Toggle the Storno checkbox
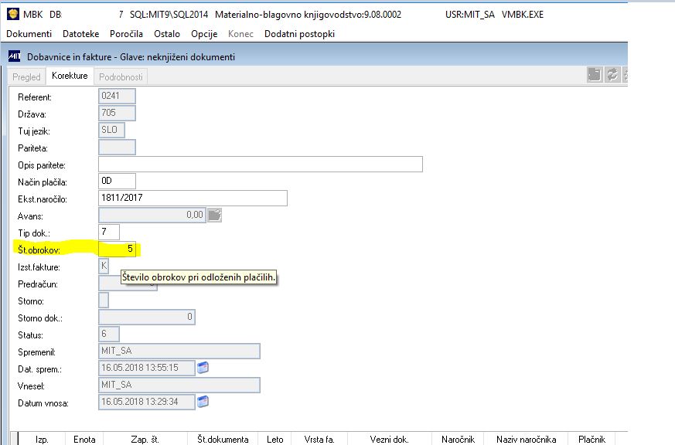 tap(104, 300)
